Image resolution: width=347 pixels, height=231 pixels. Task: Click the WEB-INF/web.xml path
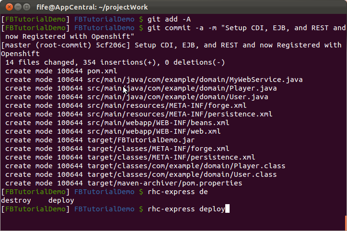[154, 131]
